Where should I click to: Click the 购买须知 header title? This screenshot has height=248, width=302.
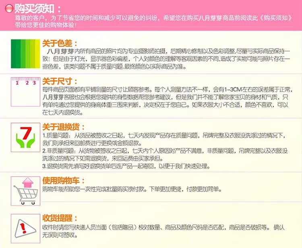pos(38,9)
